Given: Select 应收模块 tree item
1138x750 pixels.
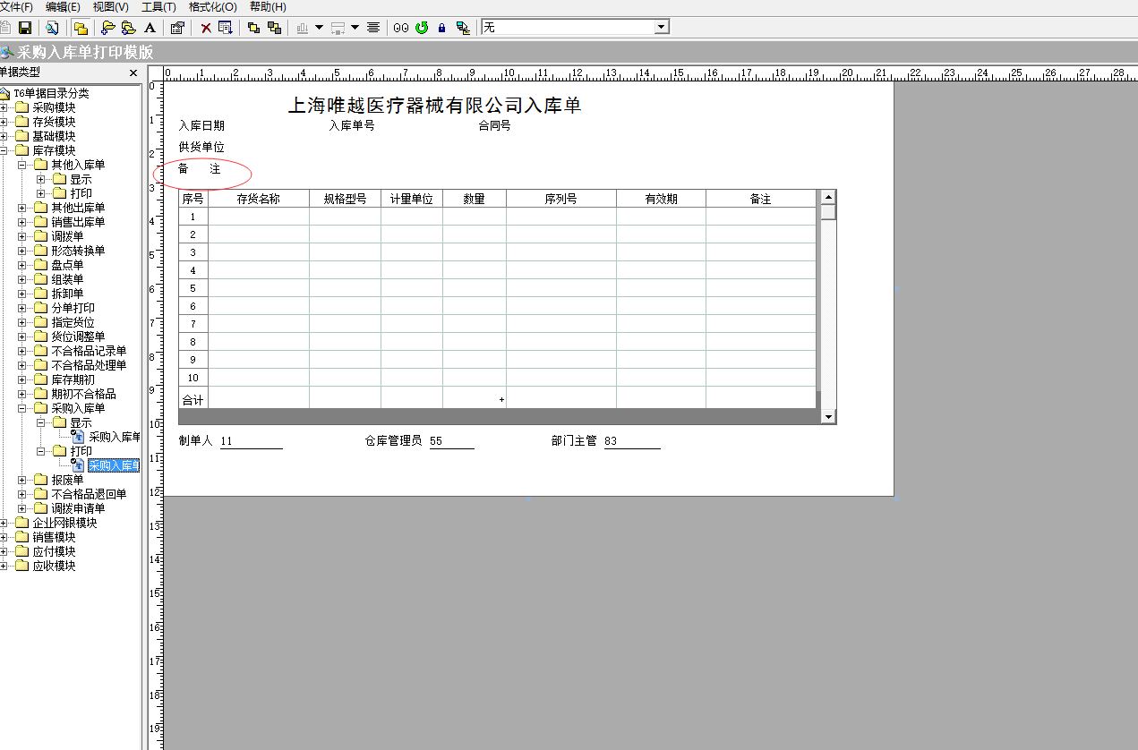Looking at the screenshot, I should pos(54,566).
